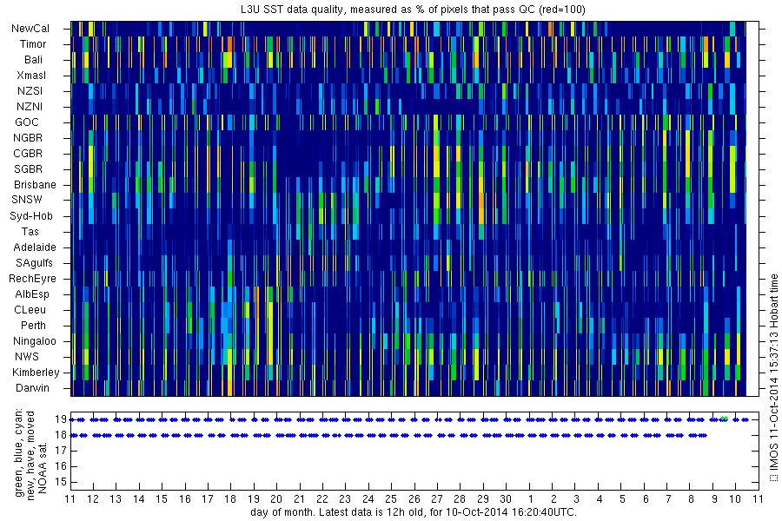Select the NGBR row label

[28, 137]
